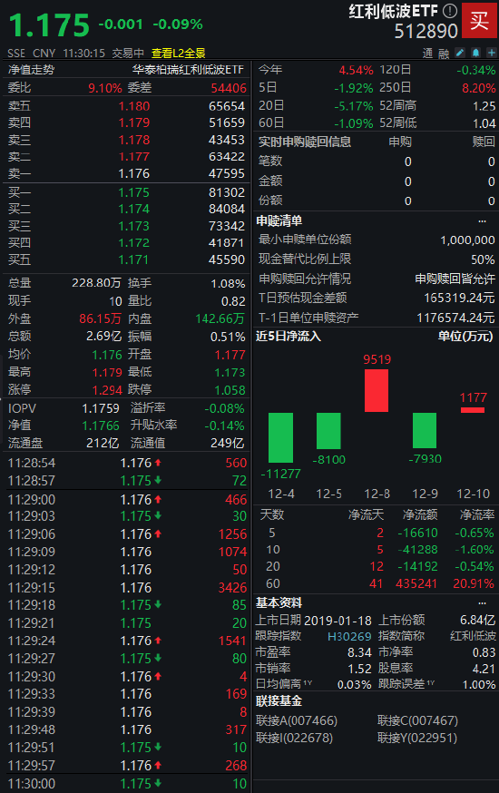
Task: Click the 申购 column header
Action: pos(400,142)
